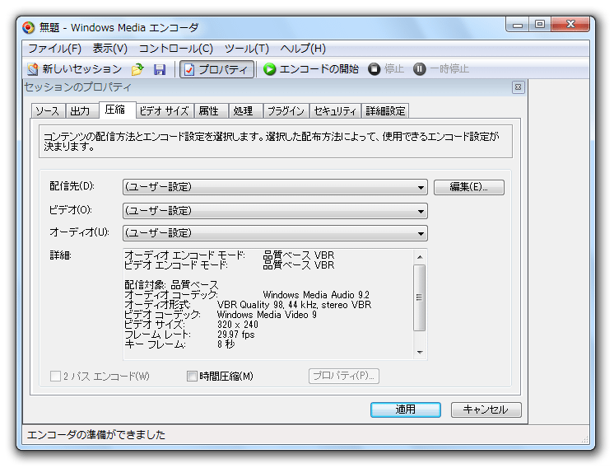Open the 表示(V) menu
Screen dimensions: 614x468
110,49
